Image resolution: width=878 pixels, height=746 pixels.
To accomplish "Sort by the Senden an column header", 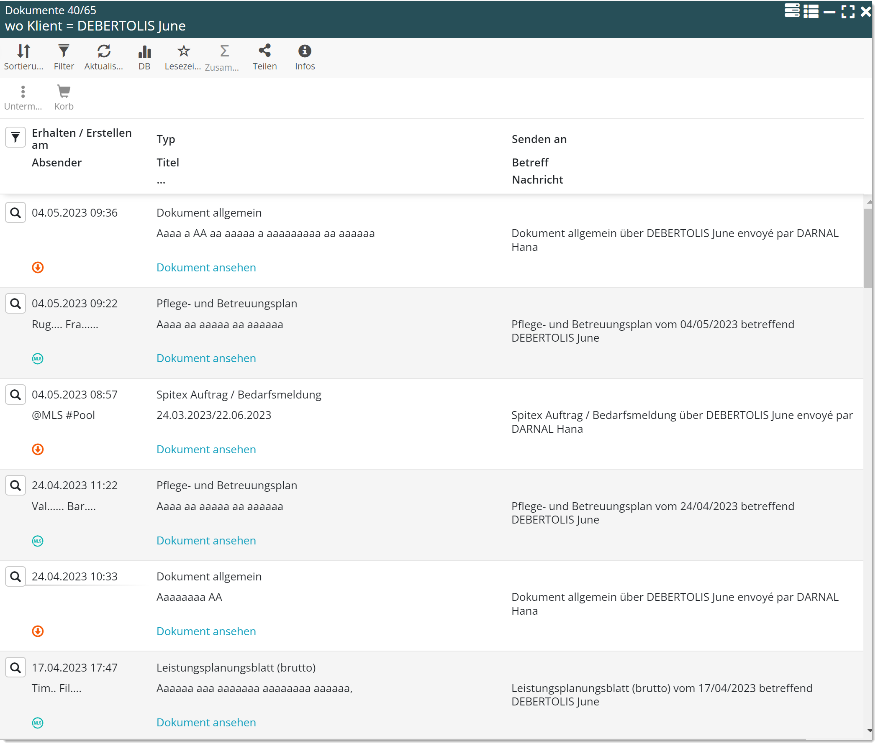I will pos(539,139).
